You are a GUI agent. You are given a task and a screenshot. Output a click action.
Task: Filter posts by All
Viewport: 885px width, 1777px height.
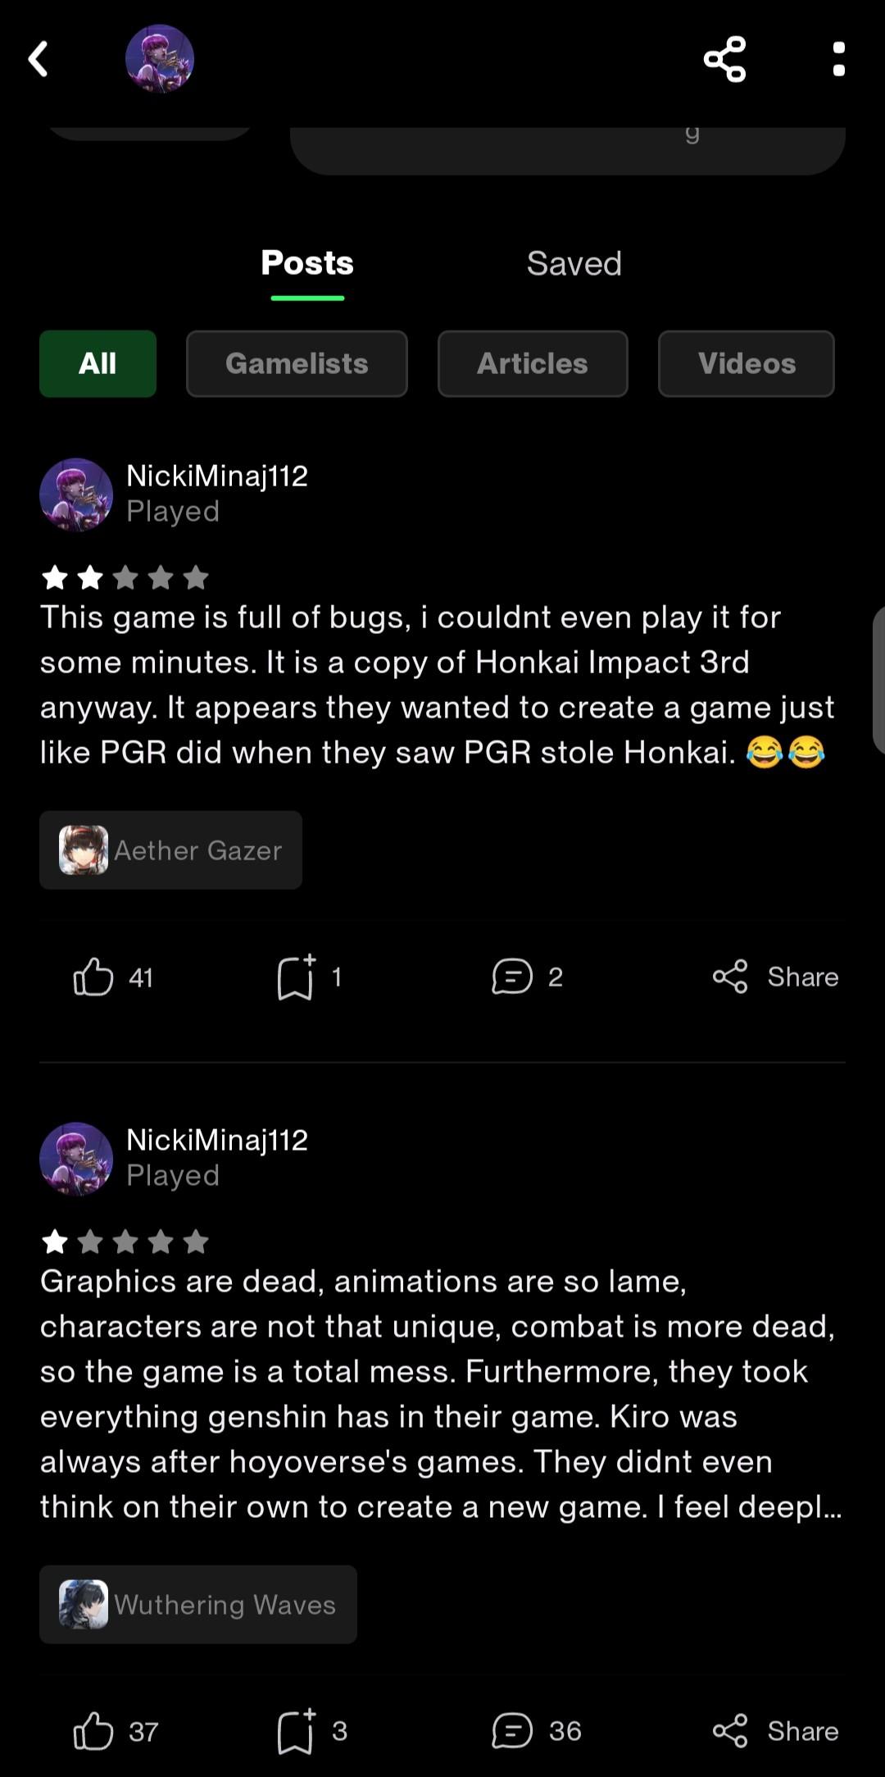[98, 364]
